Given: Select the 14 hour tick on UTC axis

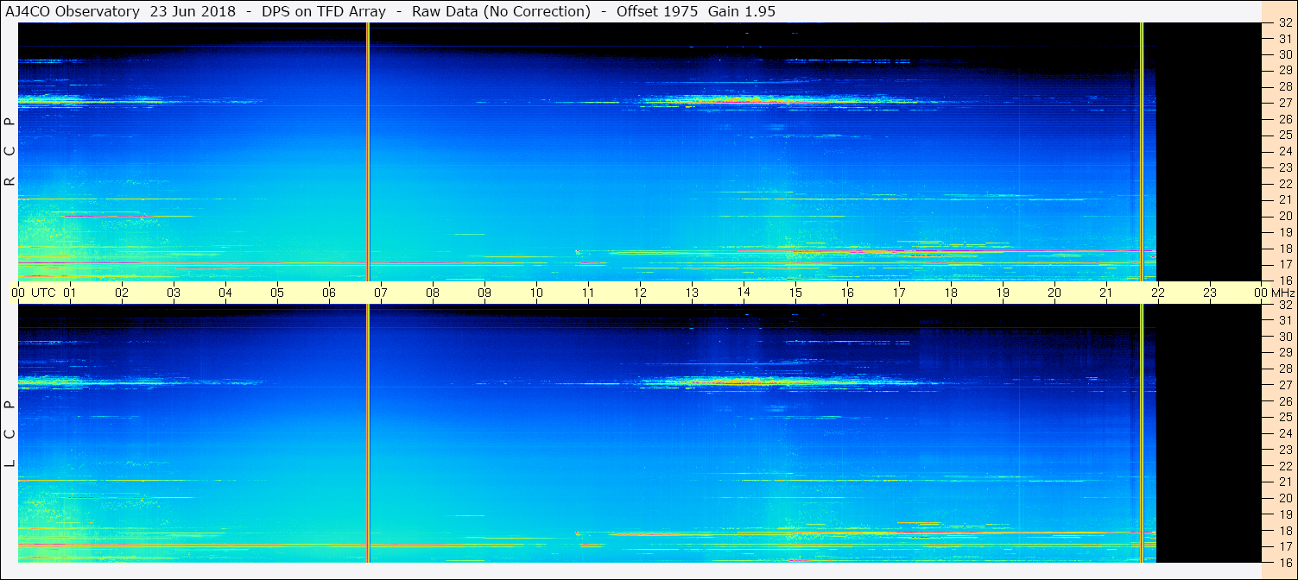Looking at the screenshot, I should (x=744, y=293).
